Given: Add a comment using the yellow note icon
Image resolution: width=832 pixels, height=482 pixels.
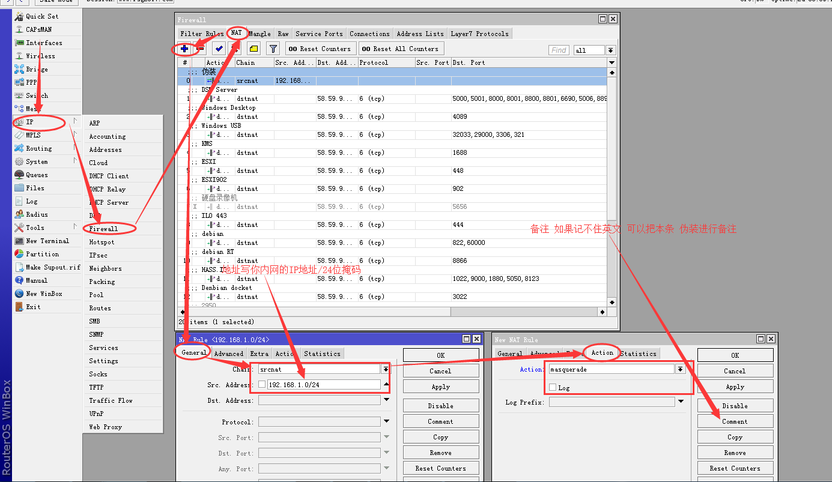Looking at the screenshot, I should coord(254,49).
